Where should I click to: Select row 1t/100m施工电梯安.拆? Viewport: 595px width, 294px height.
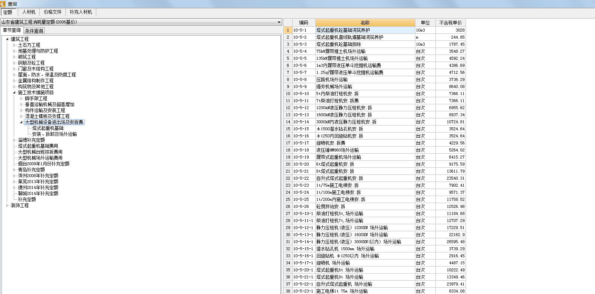pyautogui.click(x=375, y=192)
